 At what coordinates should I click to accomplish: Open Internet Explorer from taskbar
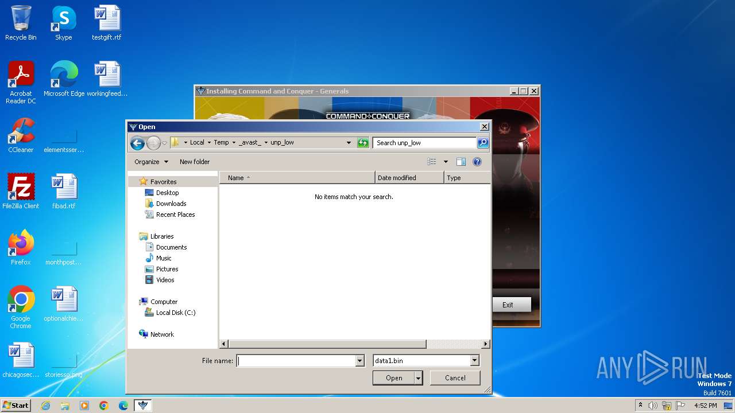pos(45,406)
